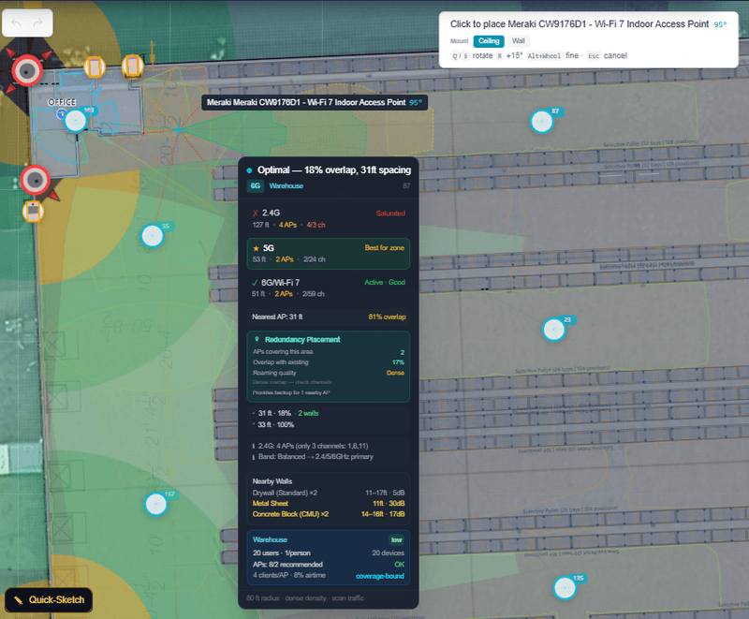Viewport: 749px width, 619px height.
Task: Click 'APs: 8/2 recommended' text
Action: click(x=287, y=565)
